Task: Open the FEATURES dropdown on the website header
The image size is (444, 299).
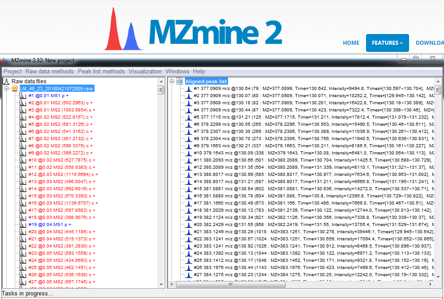Action: pyautogui.click(x=387, y=43)
